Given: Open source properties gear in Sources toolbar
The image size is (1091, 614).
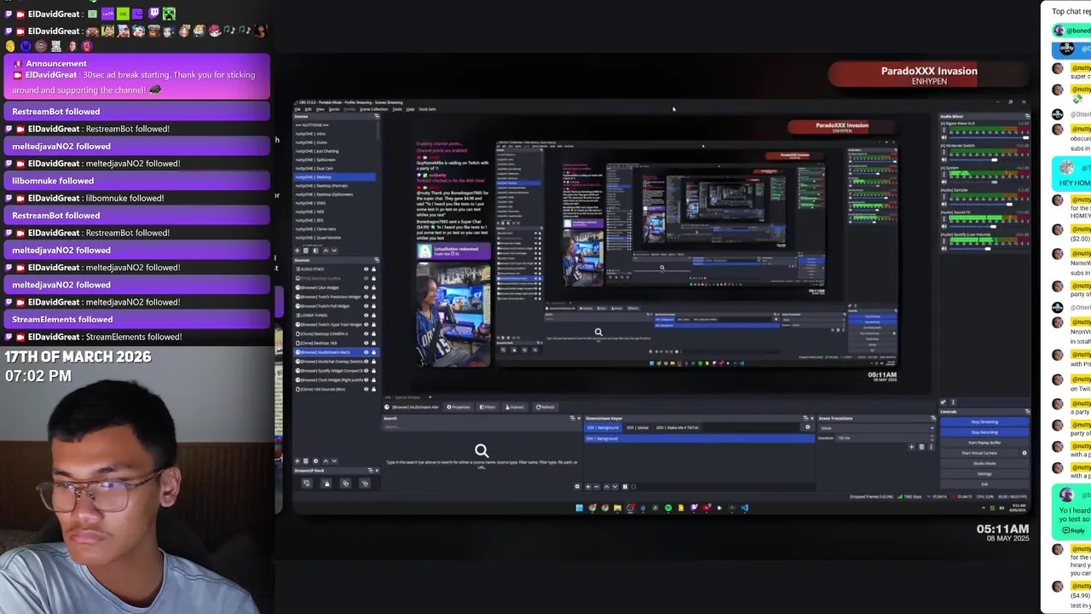Looking at the screenshot, I should (315, 460).
